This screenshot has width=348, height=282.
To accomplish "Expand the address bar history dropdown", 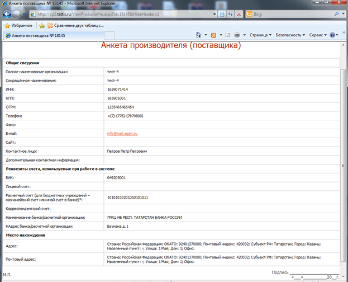I will (x=214, y=14).
